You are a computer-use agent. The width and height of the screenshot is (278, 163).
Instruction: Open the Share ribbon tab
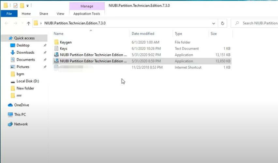[x=44, y=14]
